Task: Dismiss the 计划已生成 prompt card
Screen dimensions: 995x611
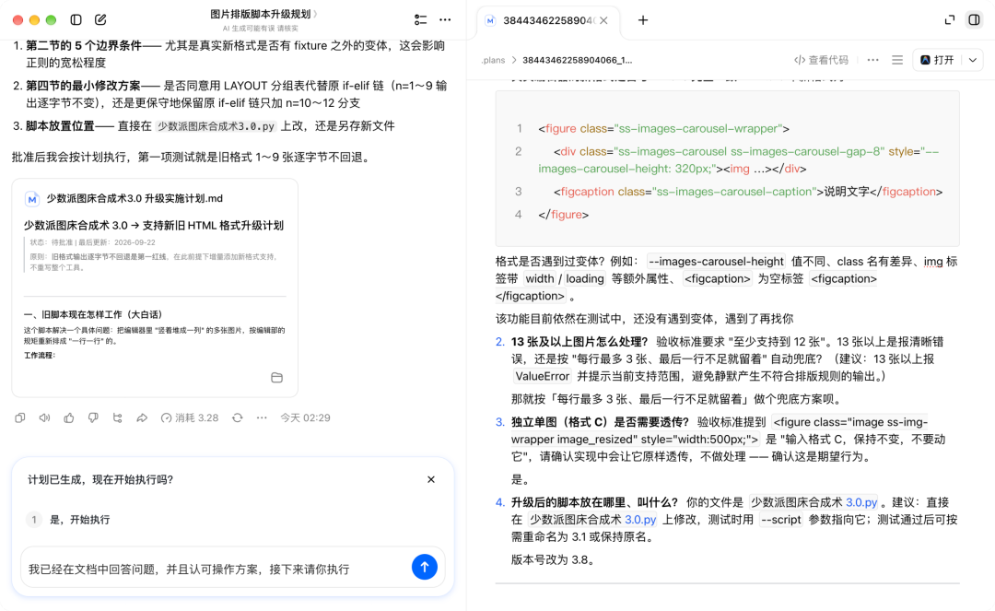Action: (431, 479)
